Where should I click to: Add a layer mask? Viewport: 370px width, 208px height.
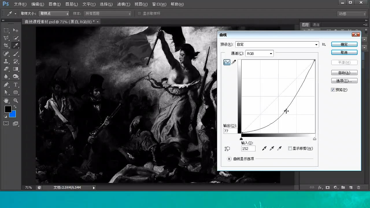click(x=328, y=187)
